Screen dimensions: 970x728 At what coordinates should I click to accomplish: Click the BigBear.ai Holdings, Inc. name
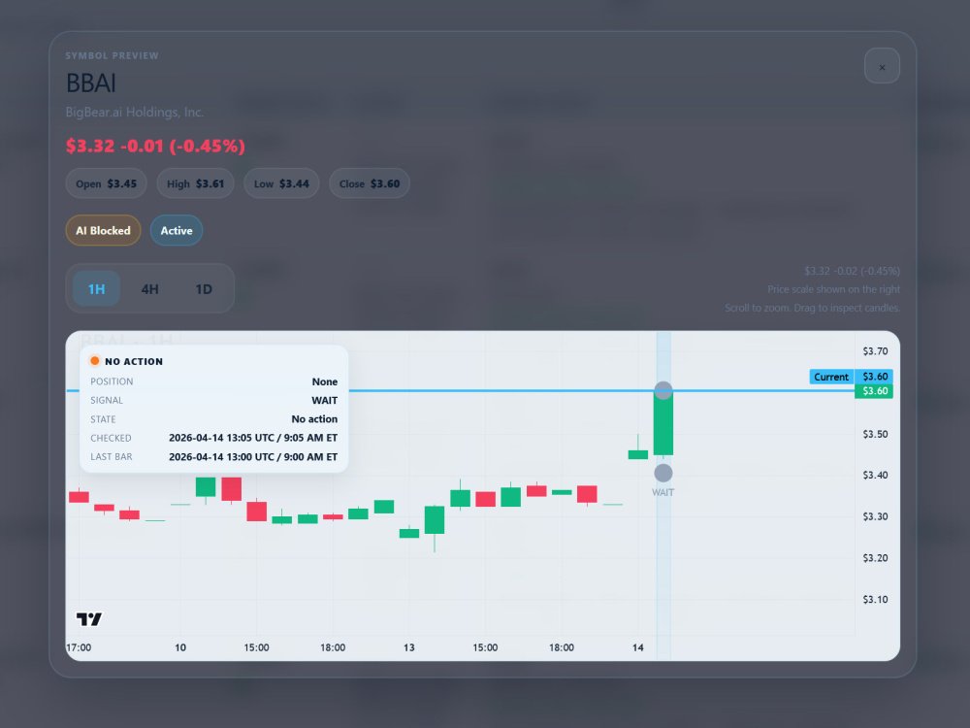(x=135, y=112)
